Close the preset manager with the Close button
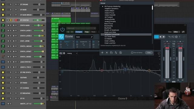Viewport: 194px width, 109px height. point(149,53)
